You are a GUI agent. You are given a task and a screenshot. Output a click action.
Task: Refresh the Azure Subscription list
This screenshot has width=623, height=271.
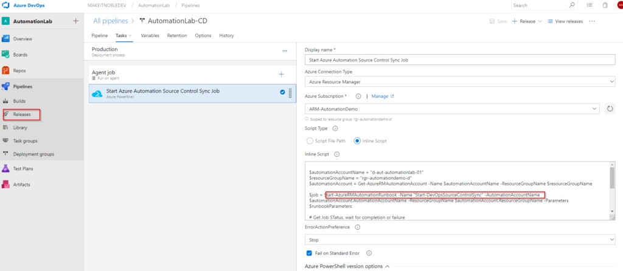(x=610, y=109)
